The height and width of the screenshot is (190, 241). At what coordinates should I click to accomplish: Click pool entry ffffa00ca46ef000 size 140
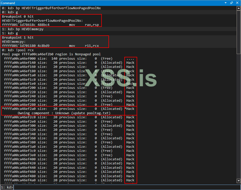[69, 58]
